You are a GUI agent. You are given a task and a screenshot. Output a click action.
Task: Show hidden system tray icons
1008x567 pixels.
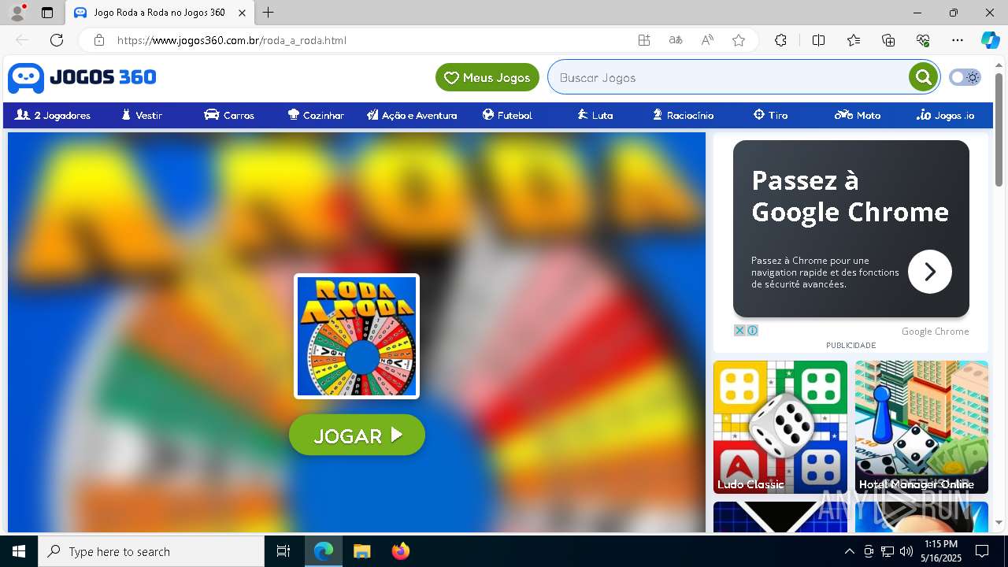849,551
